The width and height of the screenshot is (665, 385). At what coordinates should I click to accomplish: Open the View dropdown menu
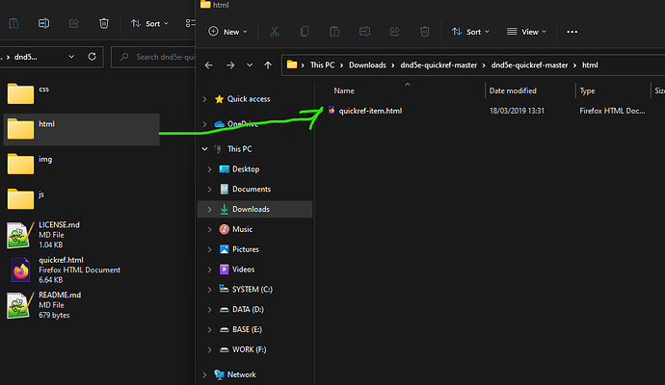(528, 32)
